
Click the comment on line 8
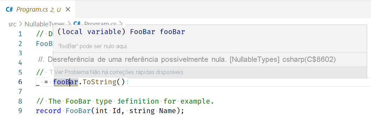pos(125,101)
